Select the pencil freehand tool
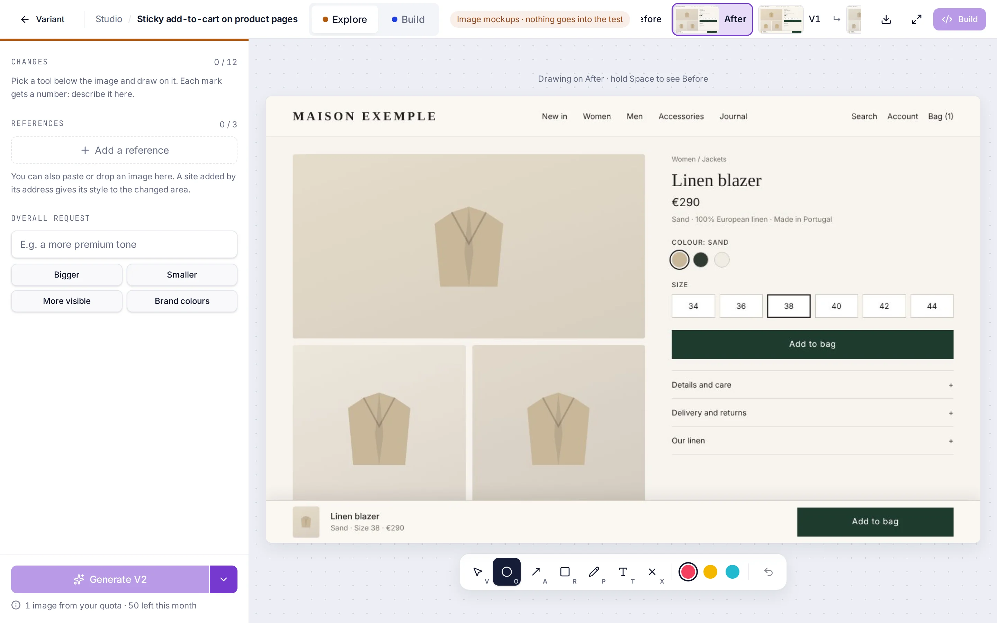The width and height of the screenshot is (997, 623). tap(594, 572)
